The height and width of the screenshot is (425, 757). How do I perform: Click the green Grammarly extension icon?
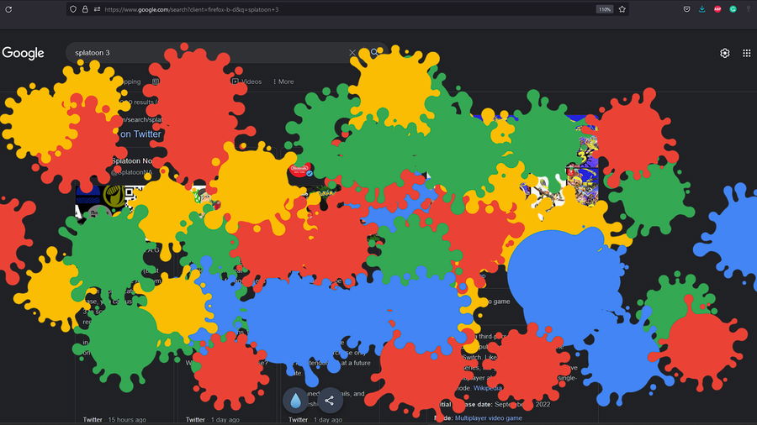733,9
